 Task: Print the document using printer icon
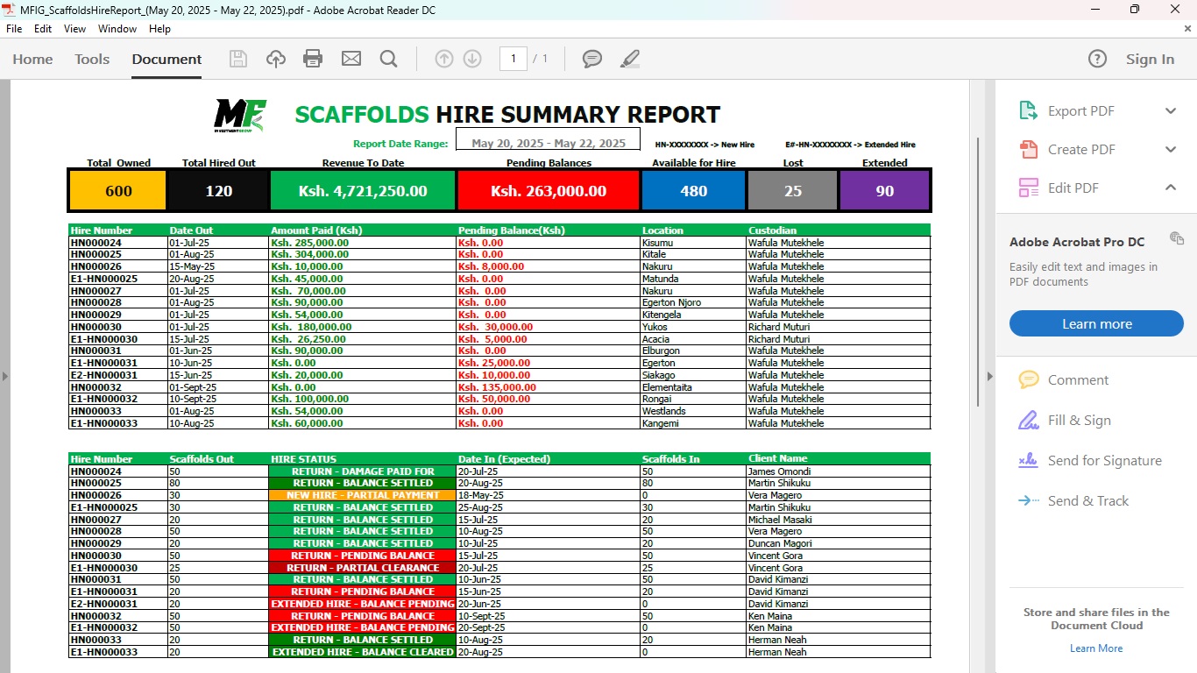point(313,59)
